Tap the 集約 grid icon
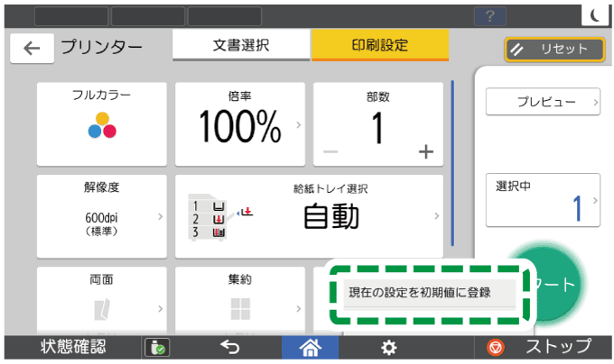614x364 pixels. point(240,309)
